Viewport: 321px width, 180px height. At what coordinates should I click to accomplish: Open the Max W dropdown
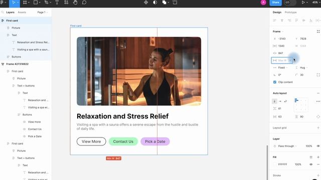click(290, 60)
